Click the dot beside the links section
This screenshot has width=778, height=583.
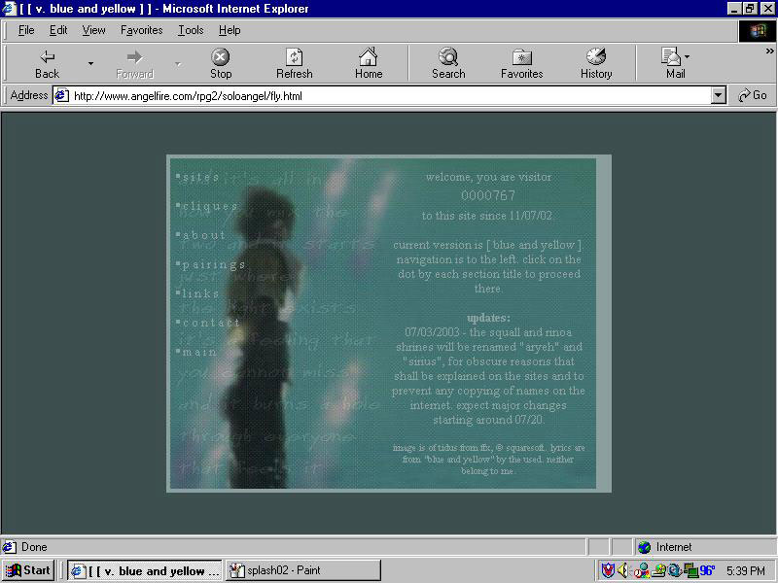coord(178,292)
